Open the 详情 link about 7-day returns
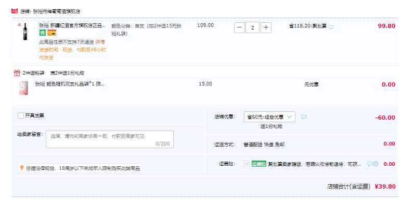Viewport: 401px width, 202px height. point(100,42)
